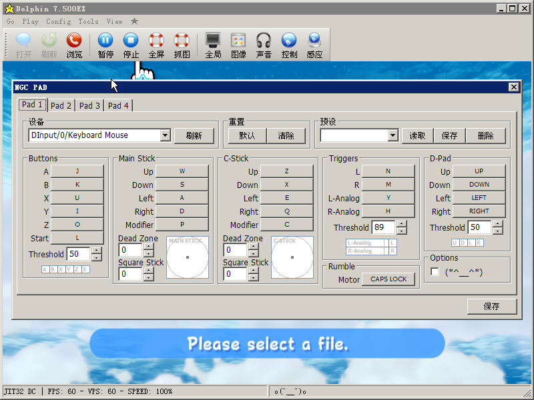Increase C-Stick Dead Zone spinner

pyautogui.click(x=254, y=247)
